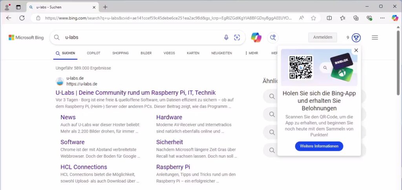Open the Sicherheit sublink

(170, 142)
